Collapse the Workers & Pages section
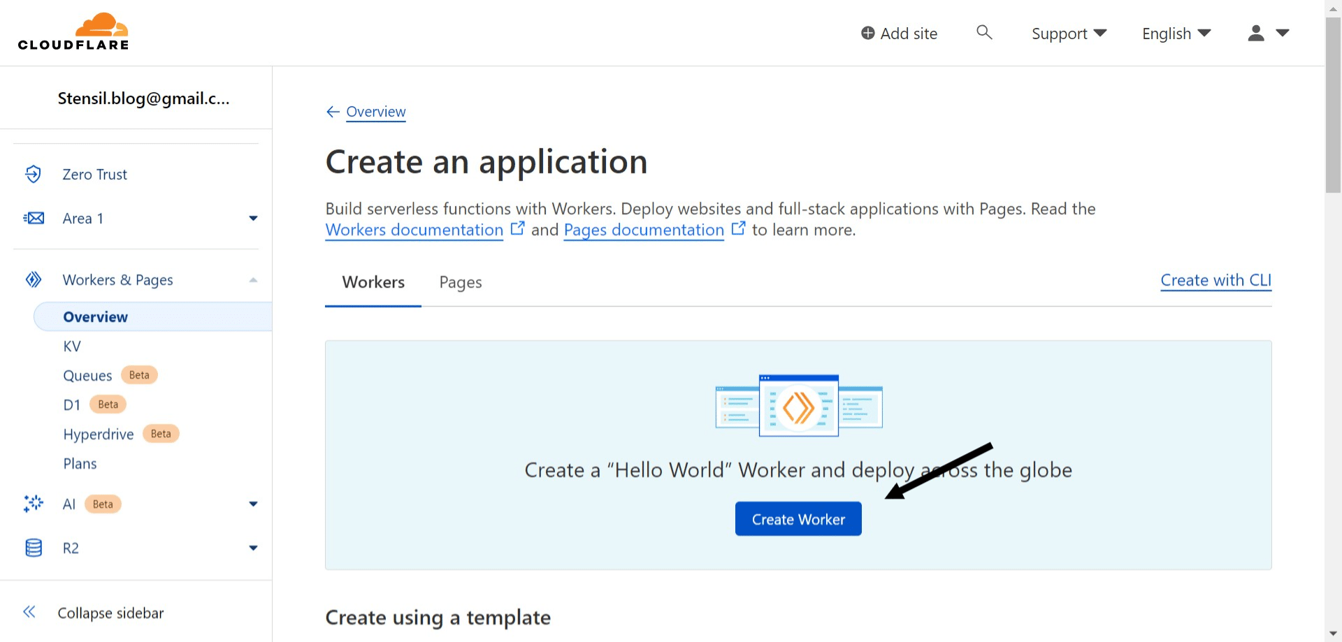Image resolution: width=1342 pixels, height=642 pixels. point(253,279)
